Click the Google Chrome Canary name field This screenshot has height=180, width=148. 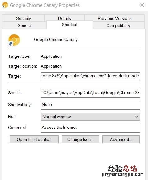[56, 40]
